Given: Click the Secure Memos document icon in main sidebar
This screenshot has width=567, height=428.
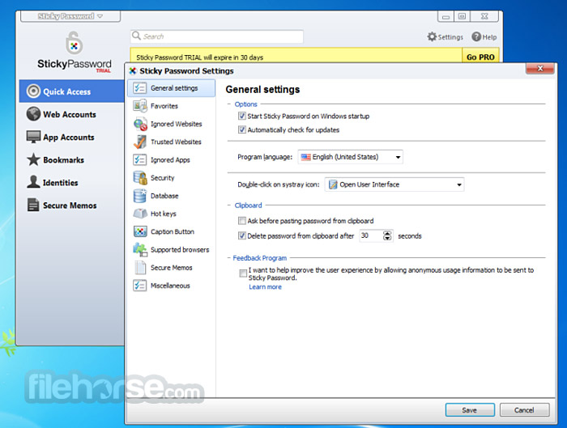Looking at the screenshot, I should [x=33, y=205].
